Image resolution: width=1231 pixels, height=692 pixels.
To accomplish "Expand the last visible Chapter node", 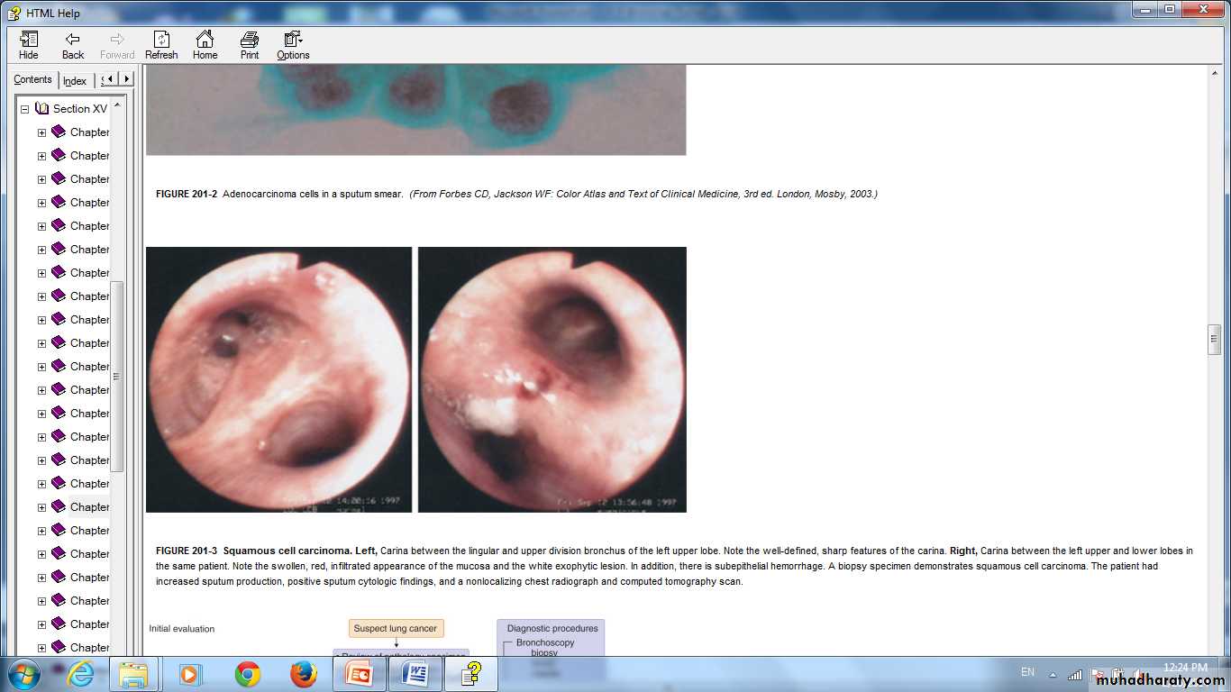I will coord(41,648).
